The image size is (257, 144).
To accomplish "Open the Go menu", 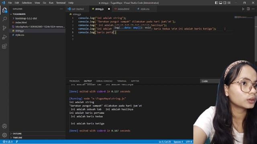I will click(45, 3).
